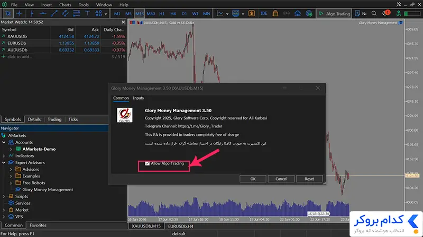Open the Market shopping bag icon
423x237 pixels.
[275, 14]
